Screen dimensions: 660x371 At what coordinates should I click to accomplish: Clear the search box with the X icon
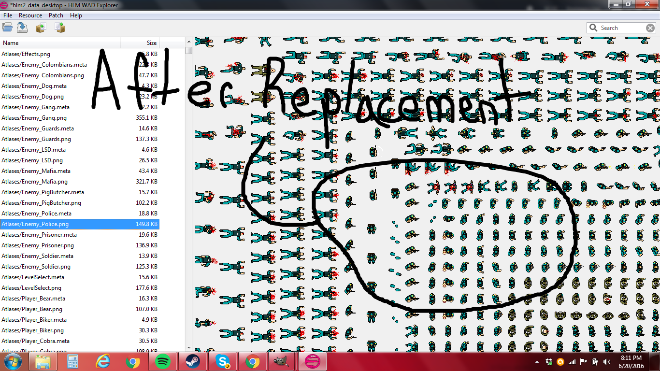coord(650,28)
